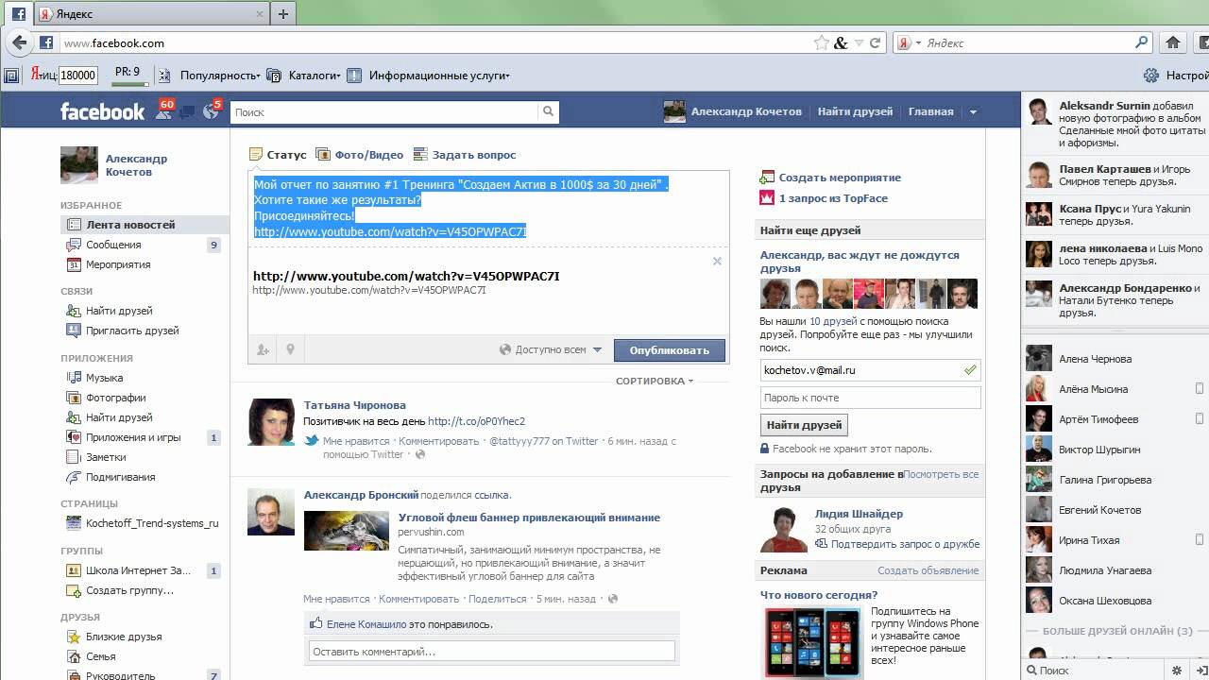Click the Facebook logo

(102, 111)
